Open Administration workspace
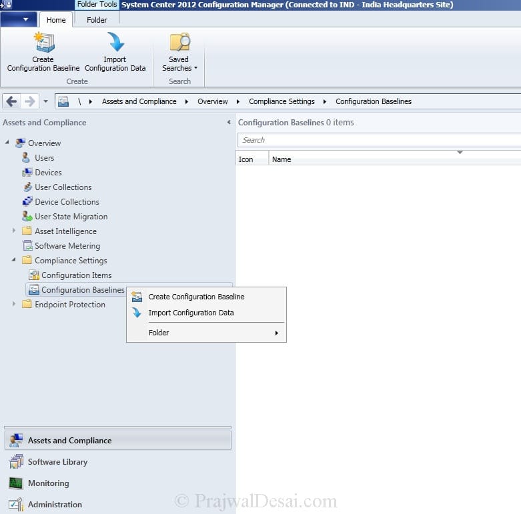Viewport: 521px width, 514px height. [x=118, y=505]
